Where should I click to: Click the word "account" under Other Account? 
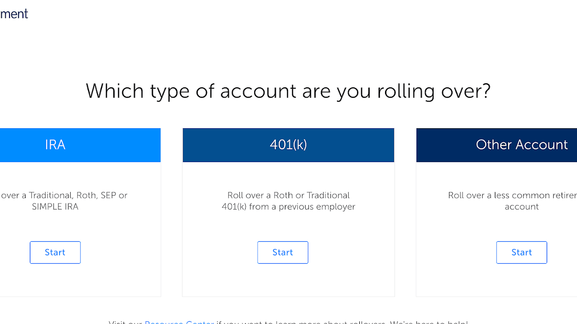(x=522, y=207)
